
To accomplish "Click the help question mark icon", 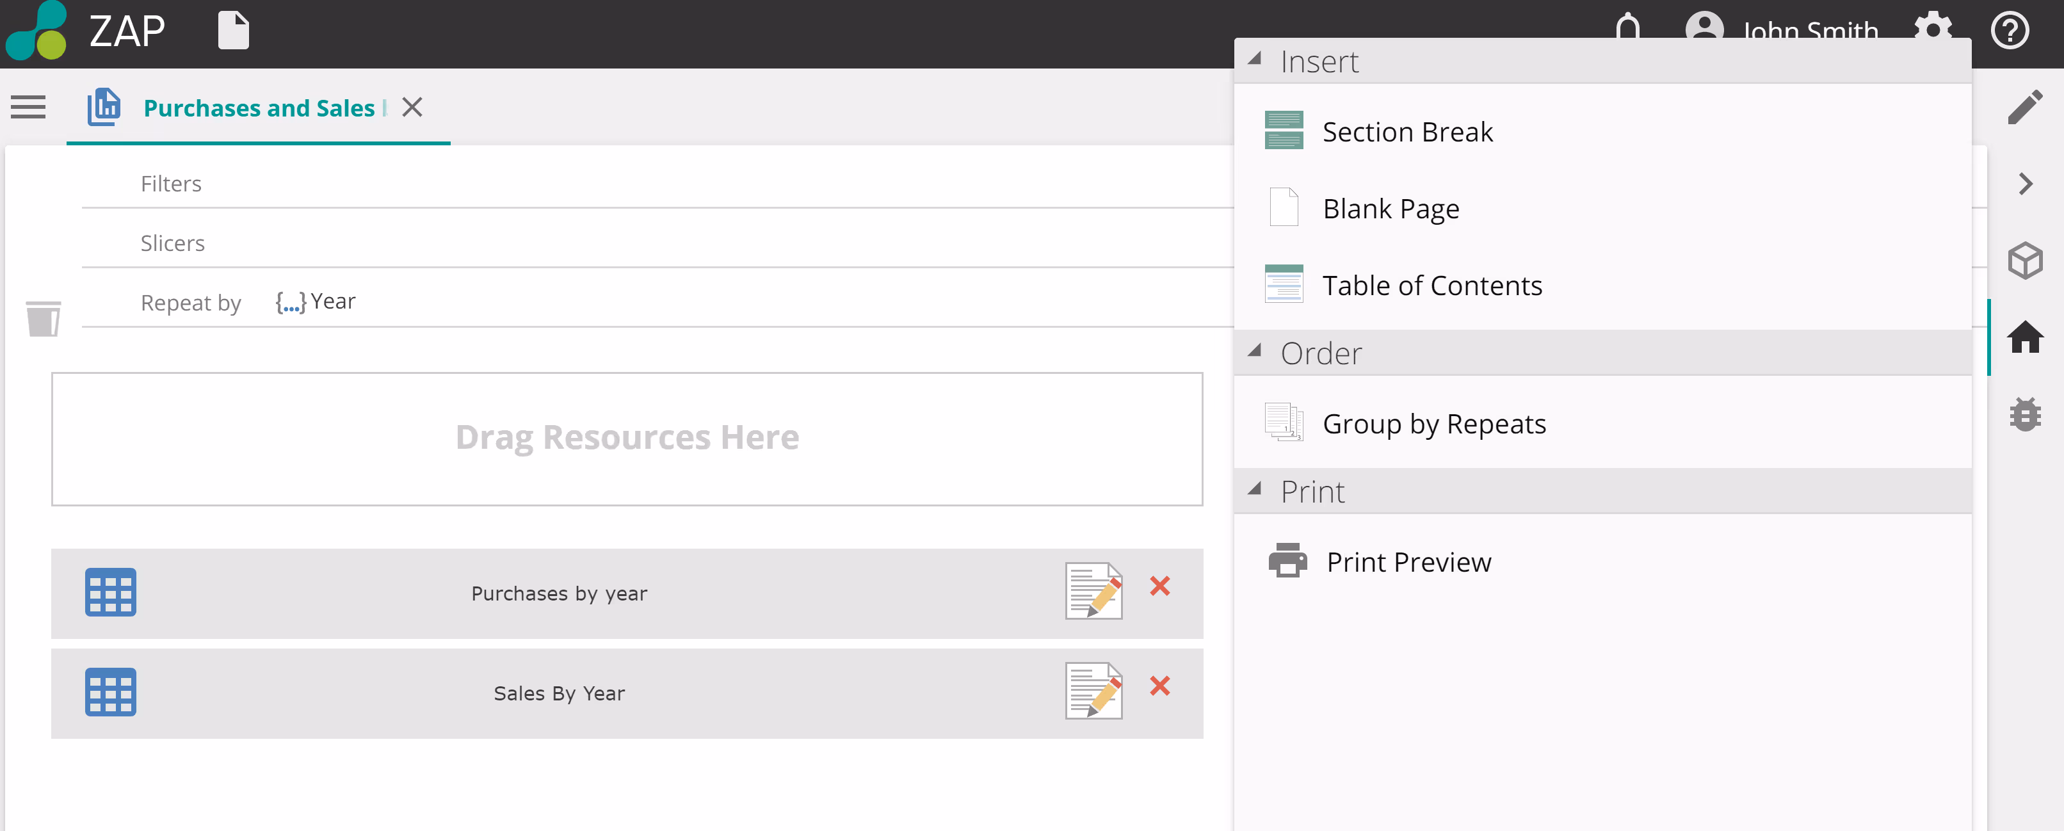I will [2009, 31].
